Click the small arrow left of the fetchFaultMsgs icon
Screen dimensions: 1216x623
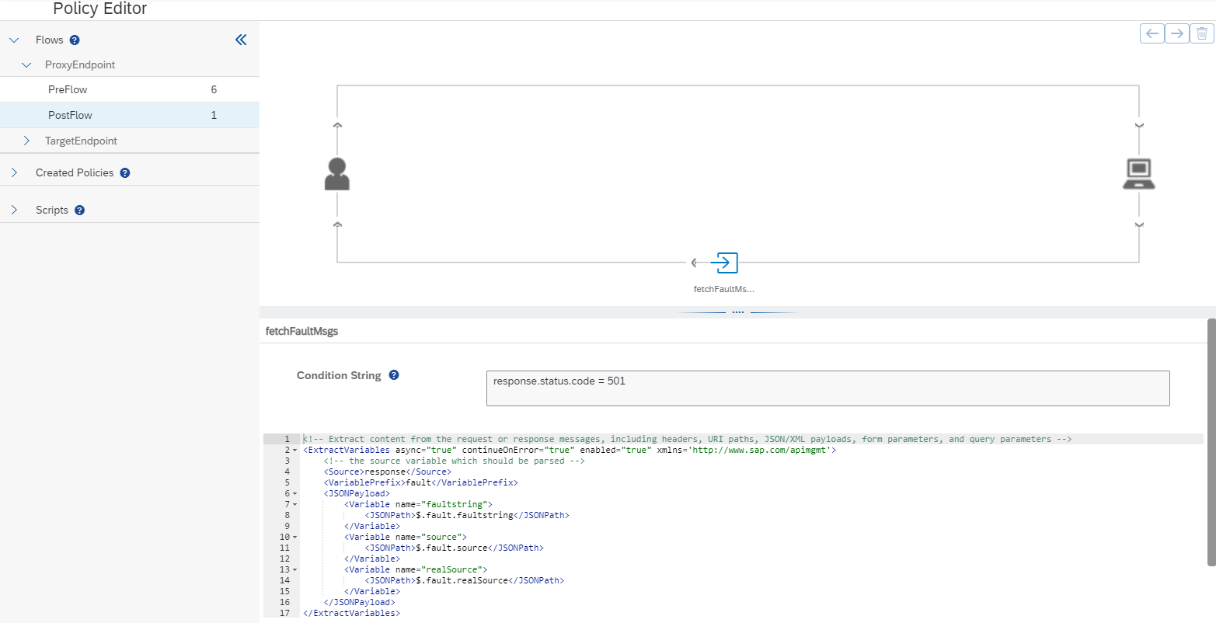[x=694, y=263]
